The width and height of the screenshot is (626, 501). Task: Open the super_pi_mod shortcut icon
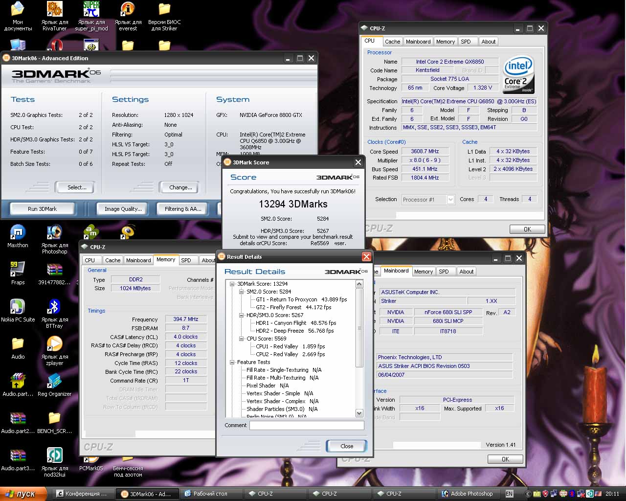point(91,16)
